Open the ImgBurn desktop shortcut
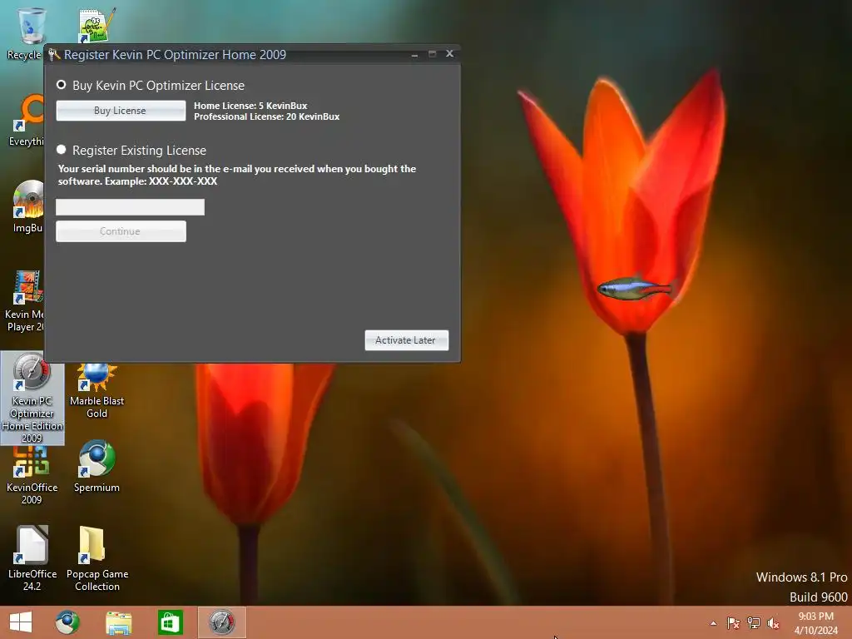Screen dimensions: 852x639 pos(27,206)
